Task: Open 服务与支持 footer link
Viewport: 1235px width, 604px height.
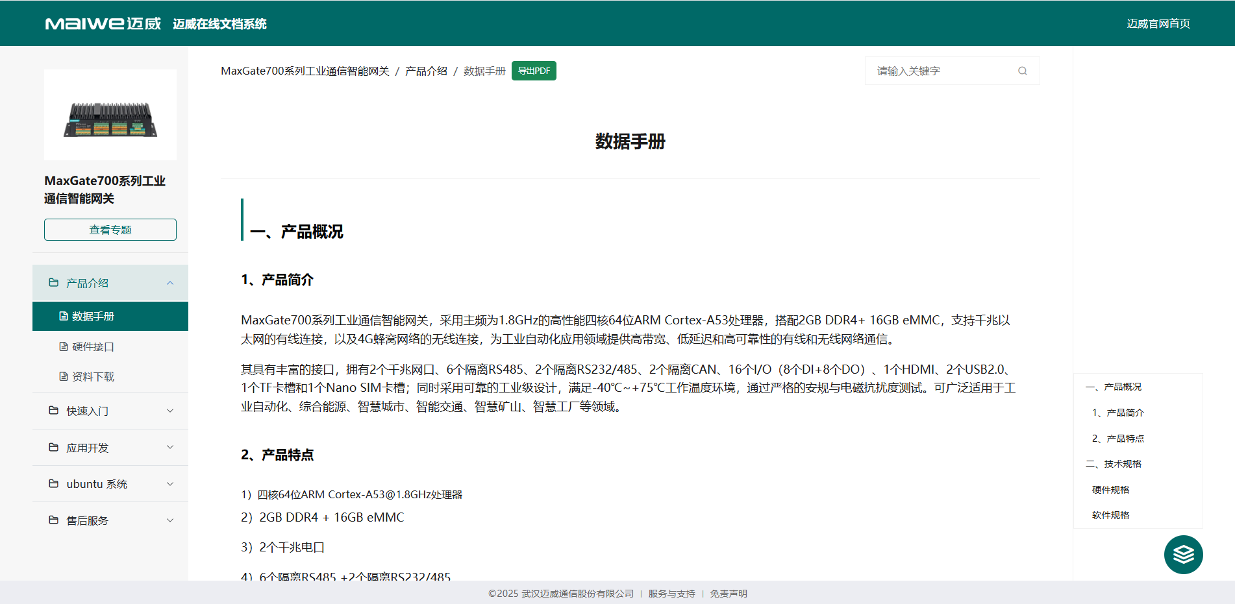Action: click(x=671, y=594)
